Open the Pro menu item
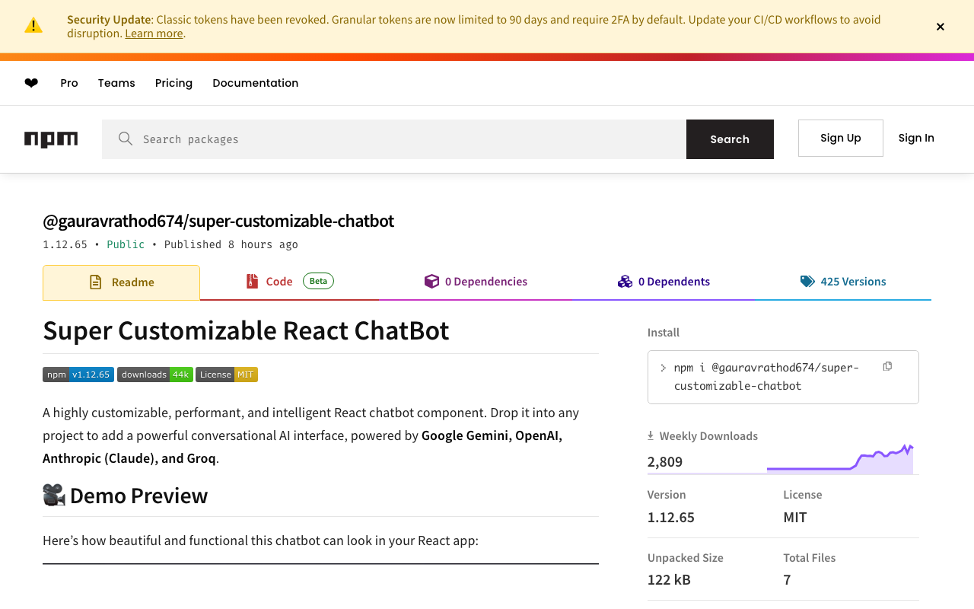 coord(69,83)
